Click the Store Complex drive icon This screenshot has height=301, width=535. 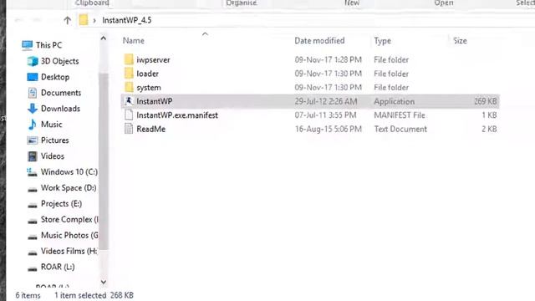[33, 221]
